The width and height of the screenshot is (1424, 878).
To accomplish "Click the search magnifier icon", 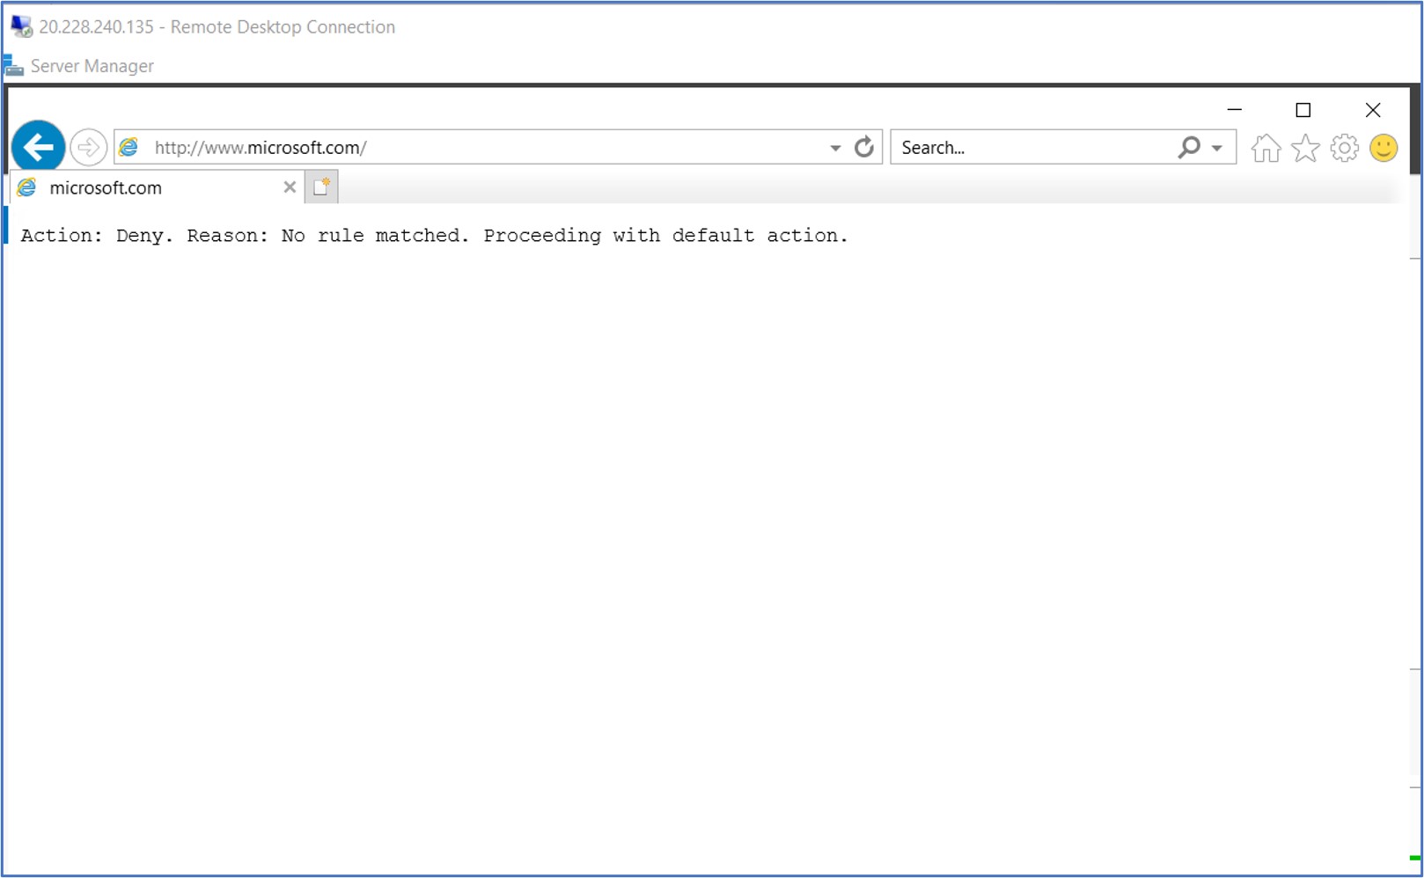I will [x=1188, y=147].
